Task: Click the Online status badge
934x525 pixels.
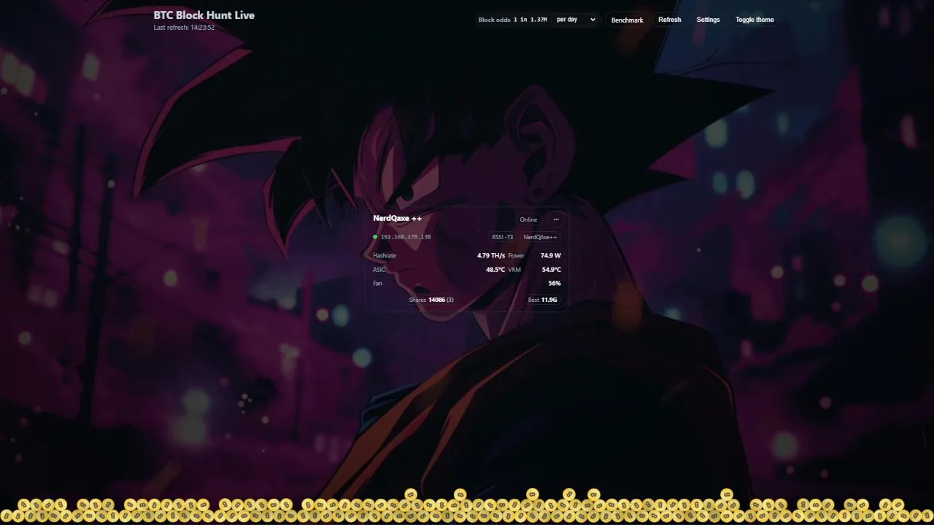Action: [x=528, y=219]
